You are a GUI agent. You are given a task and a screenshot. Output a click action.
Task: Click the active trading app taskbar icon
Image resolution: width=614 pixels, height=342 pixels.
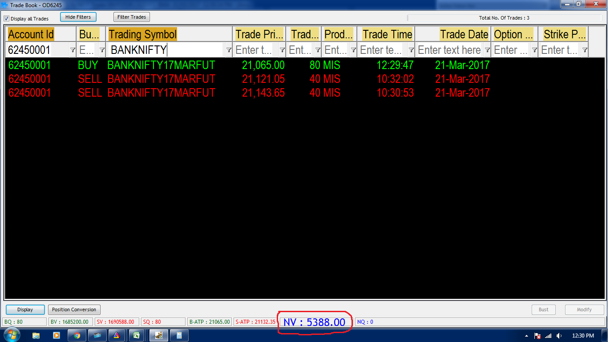click(x=159, y=335)
